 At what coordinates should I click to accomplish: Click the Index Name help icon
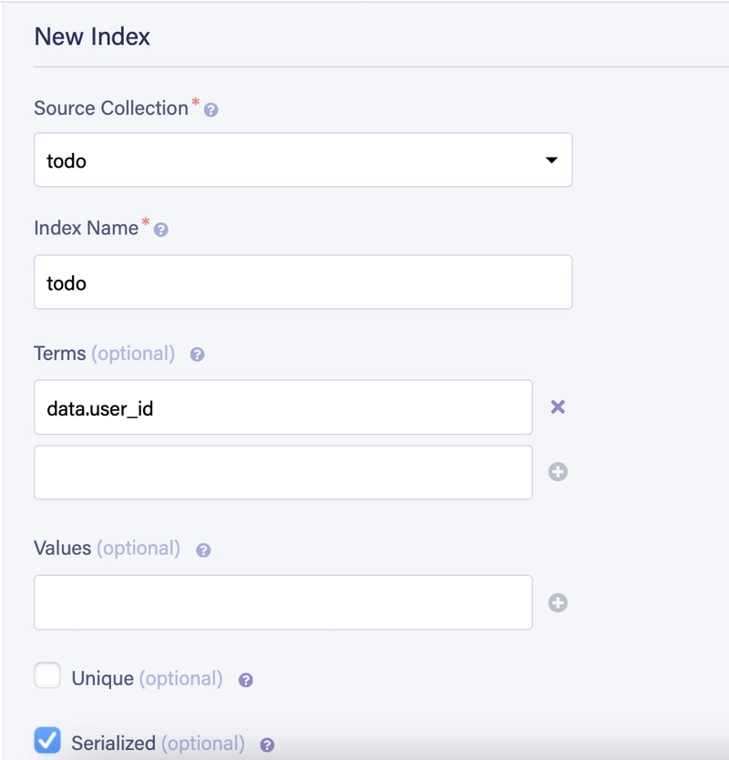161,230
